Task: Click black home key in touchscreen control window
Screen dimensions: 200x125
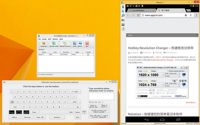Action: 19,112
